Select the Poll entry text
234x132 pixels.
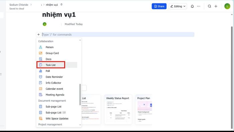tap(47, 71)
